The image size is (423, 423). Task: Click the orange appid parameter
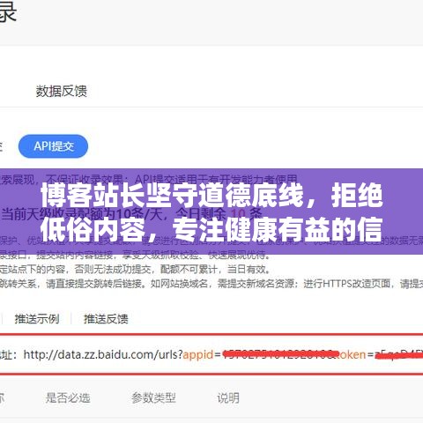pos(198,355)
